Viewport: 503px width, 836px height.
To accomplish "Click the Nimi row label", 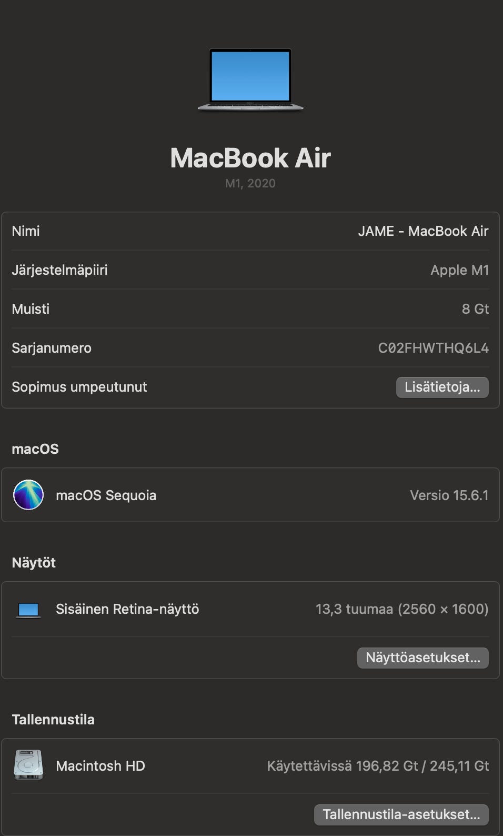I will coord(26,231).
